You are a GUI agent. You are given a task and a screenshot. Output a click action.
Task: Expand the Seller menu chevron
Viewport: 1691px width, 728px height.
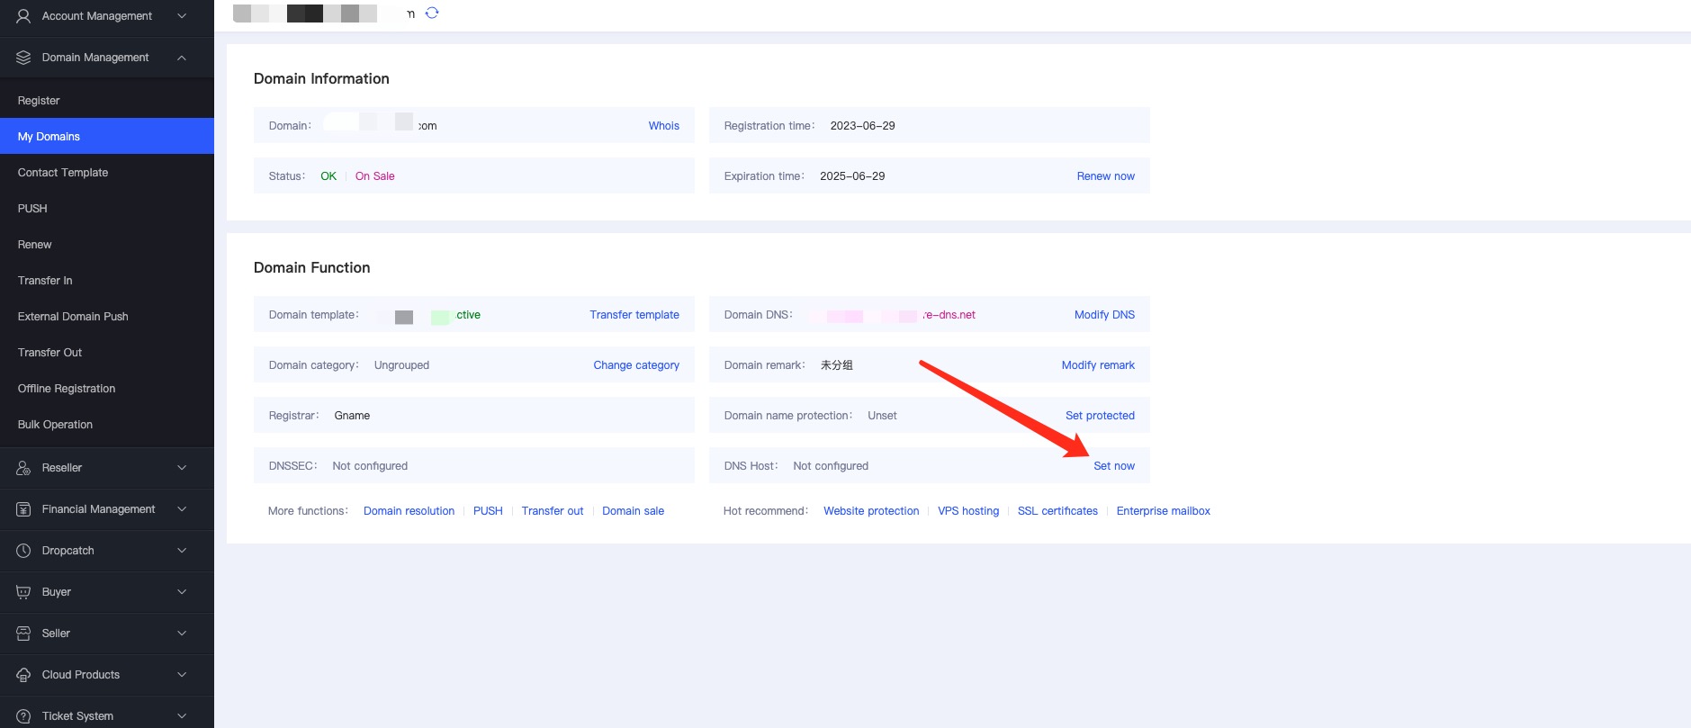[x=182, y=634]
